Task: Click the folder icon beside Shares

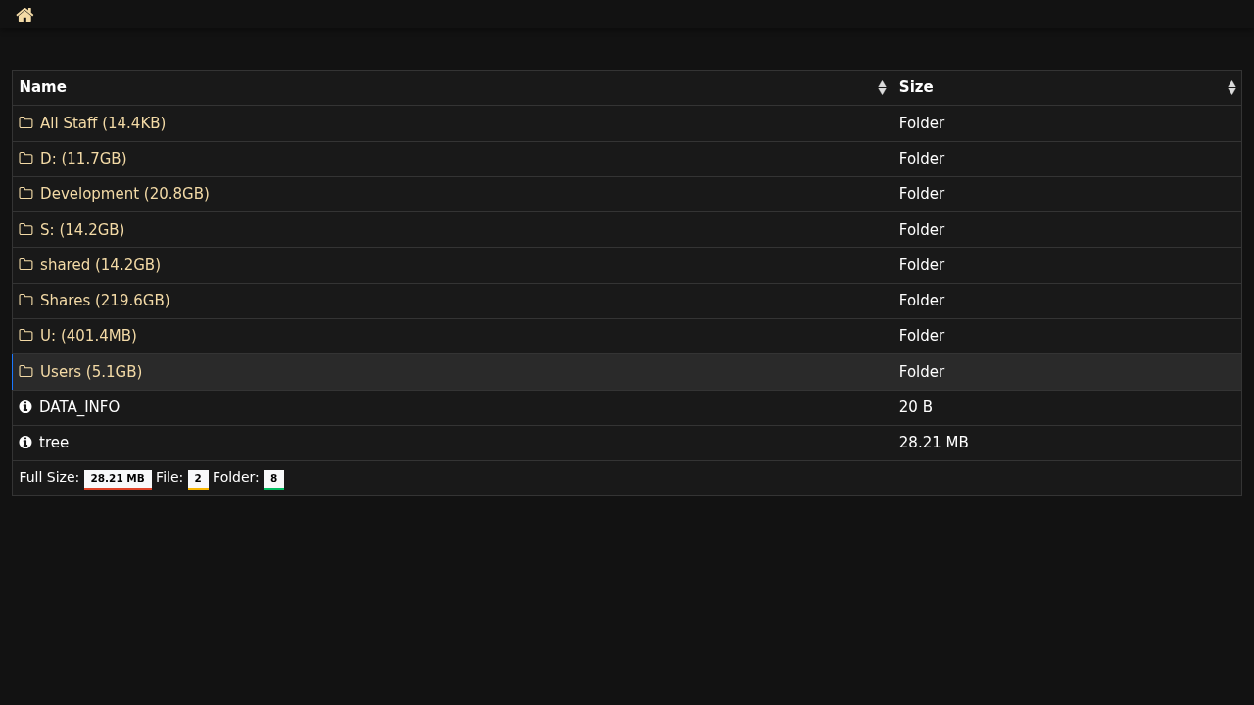Action: click(x=26, y=301)
